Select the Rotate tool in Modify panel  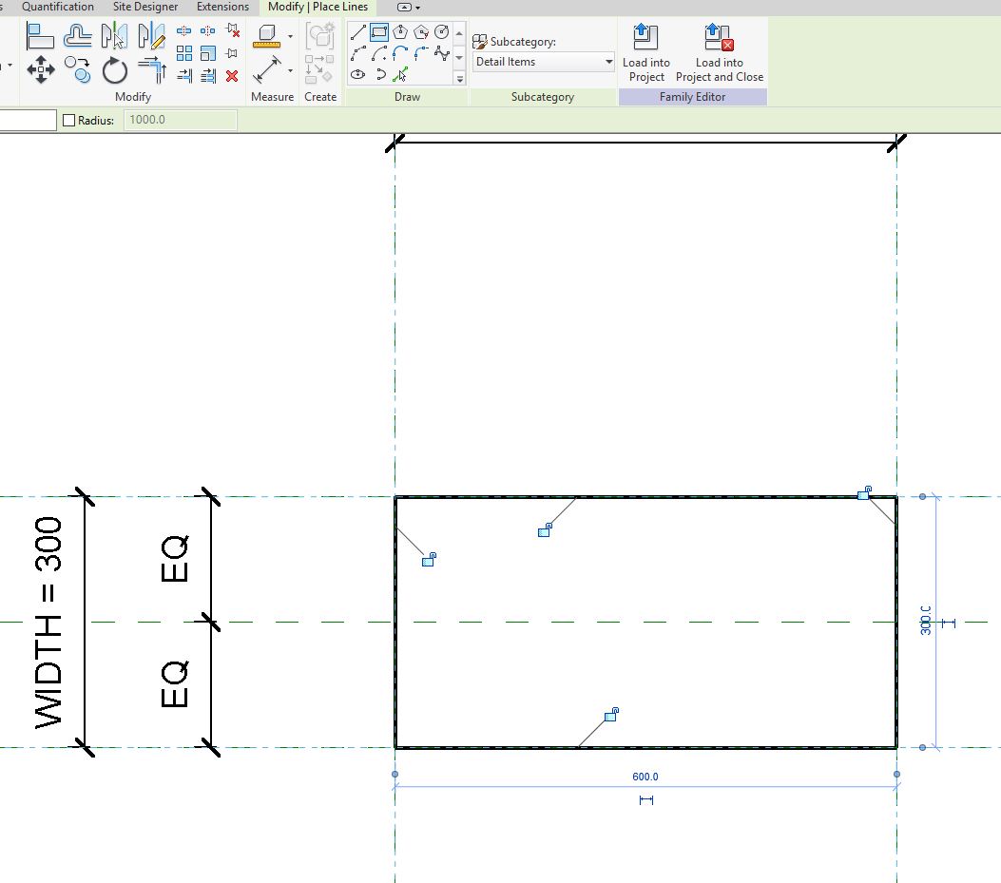point(113,69)
